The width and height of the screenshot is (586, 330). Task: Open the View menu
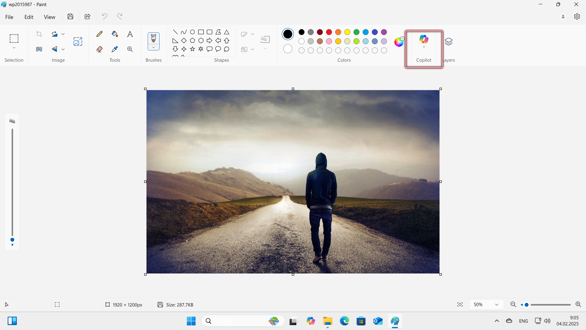coord(49,17)
